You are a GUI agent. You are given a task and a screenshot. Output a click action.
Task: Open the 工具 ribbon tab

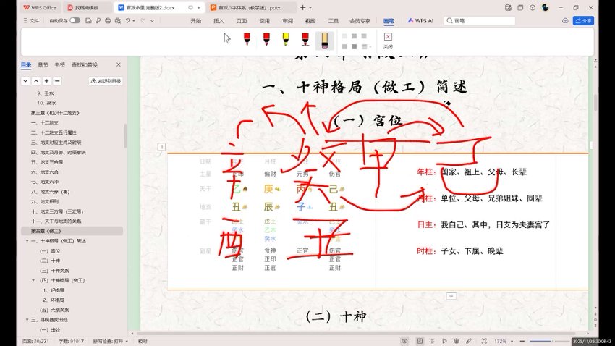point(334,21)
